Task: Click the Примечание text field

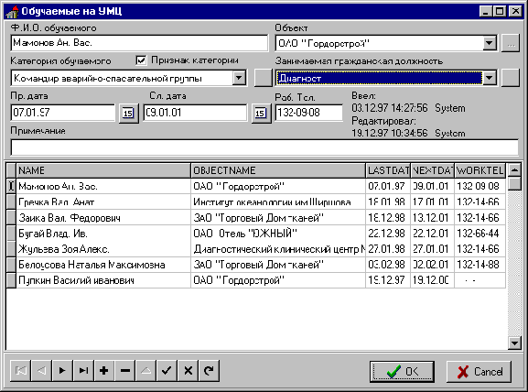Action: (264, 147)
